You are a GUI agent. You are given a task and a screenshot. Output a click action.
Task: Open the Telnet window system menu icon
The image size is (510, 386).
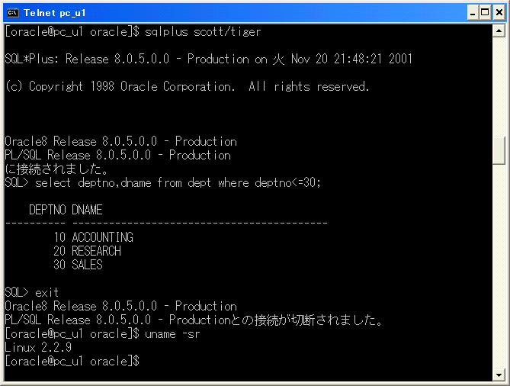click(13, 13)
